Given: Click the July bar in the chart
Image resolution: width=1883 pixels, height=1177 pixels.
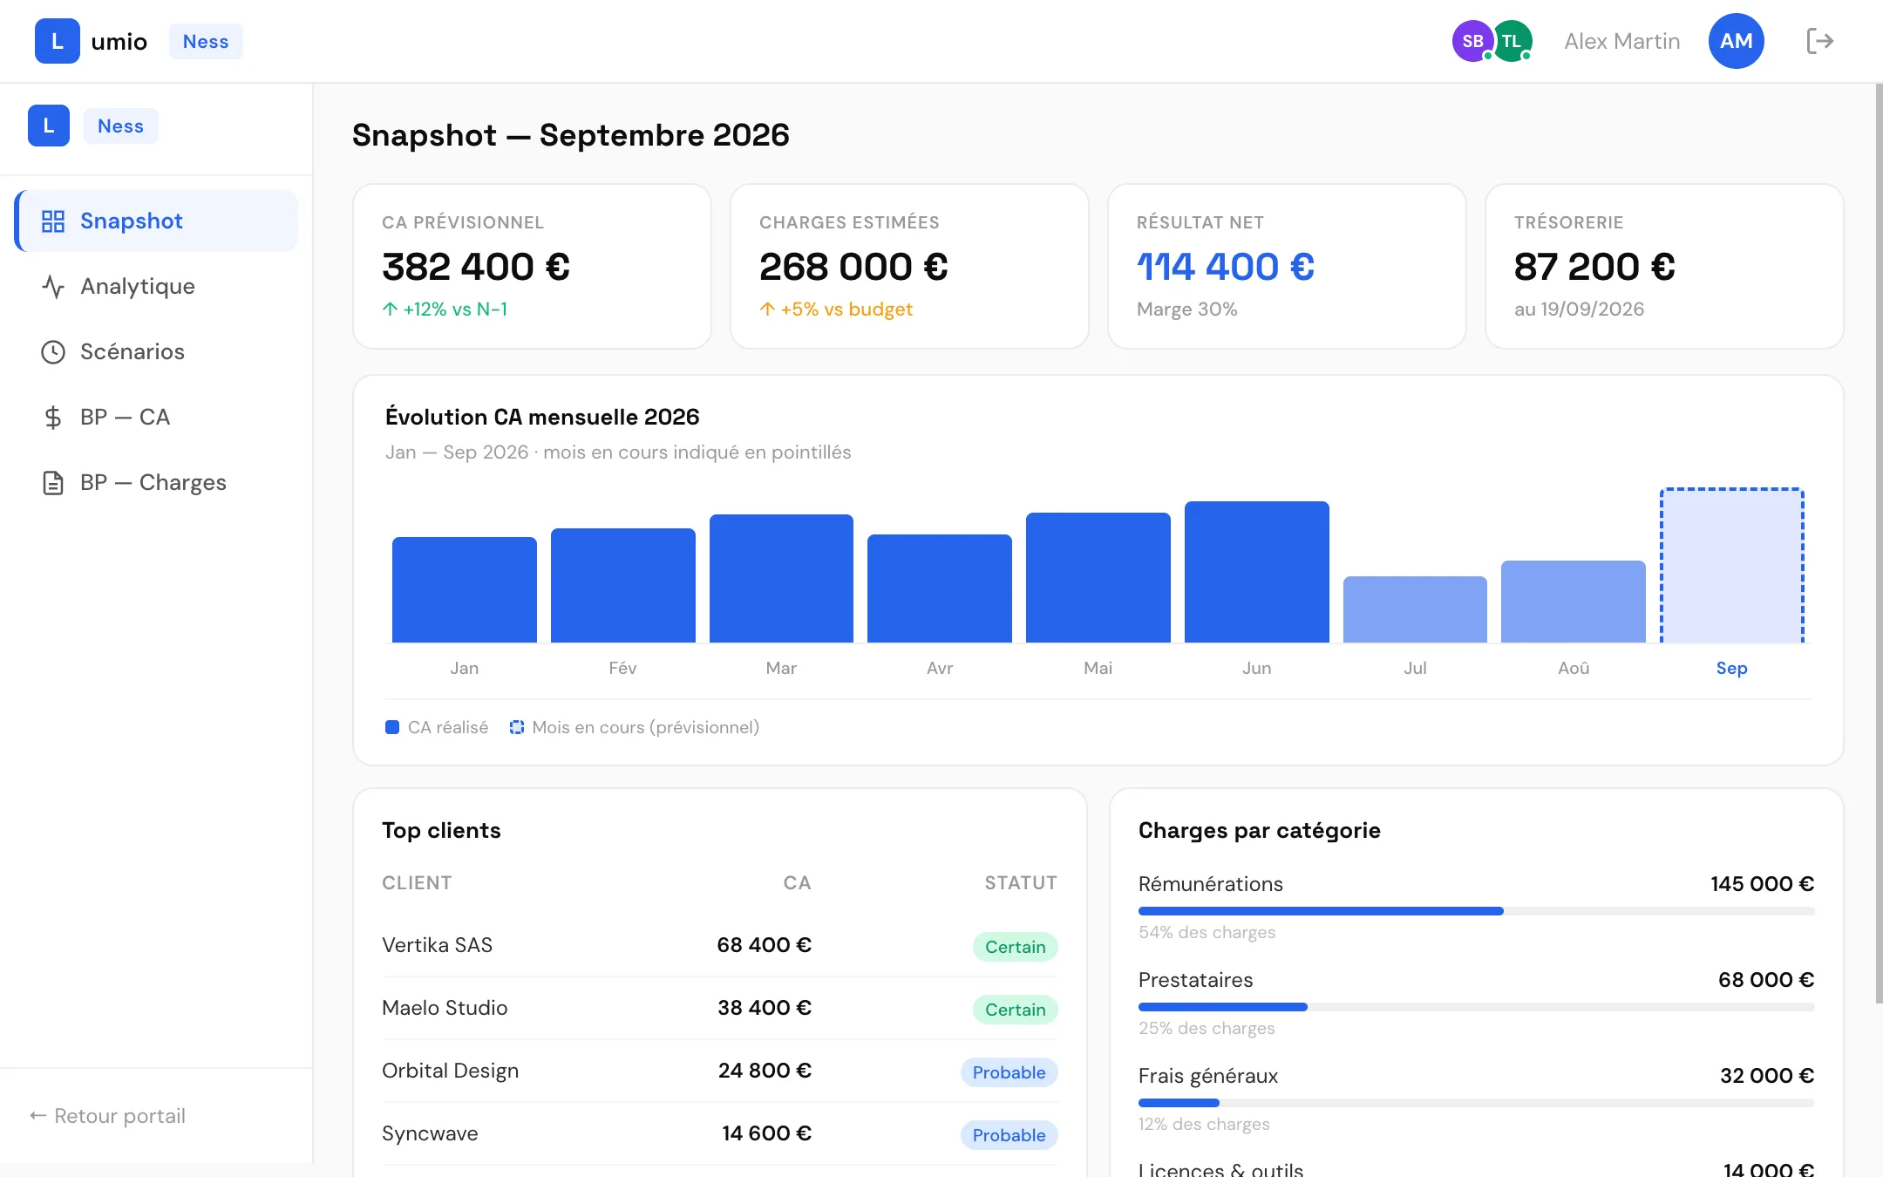Looking at the screenshot, I should coord(1415,609).
